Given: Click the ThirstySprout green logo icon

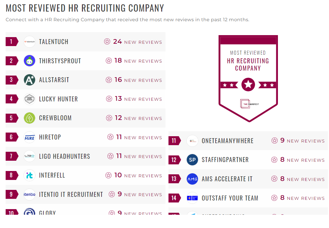Looking at the screenshot, I should [29, 61].
